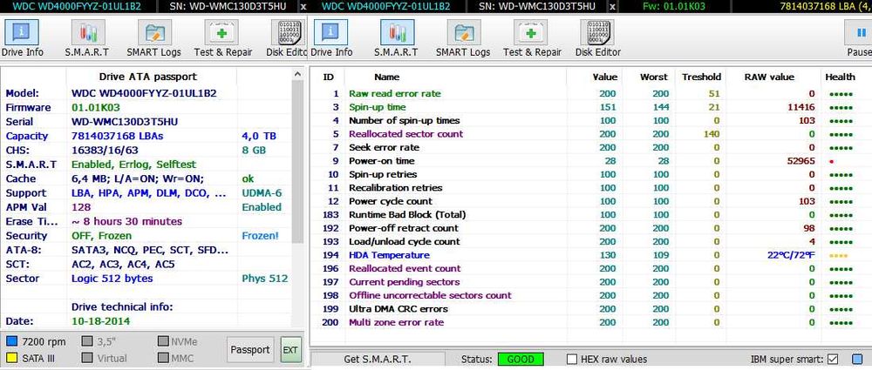Click the Pause toolbar button

[x=859, y=37]
